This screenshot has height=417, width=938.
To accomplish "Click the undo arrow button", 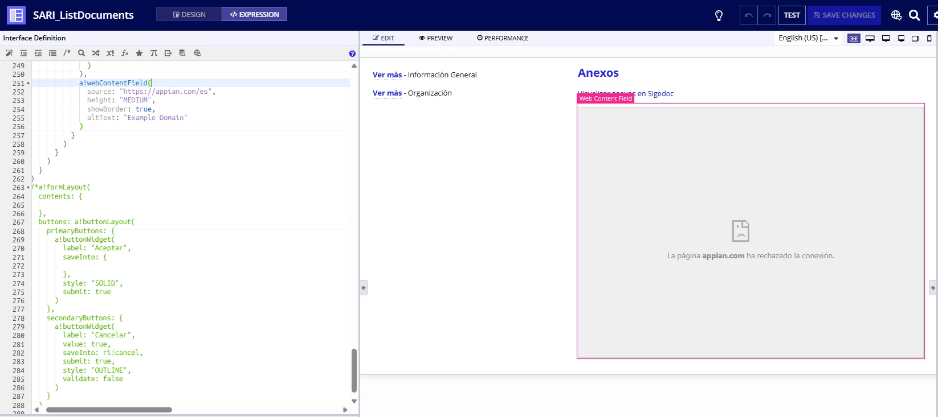I will [748, 15].
